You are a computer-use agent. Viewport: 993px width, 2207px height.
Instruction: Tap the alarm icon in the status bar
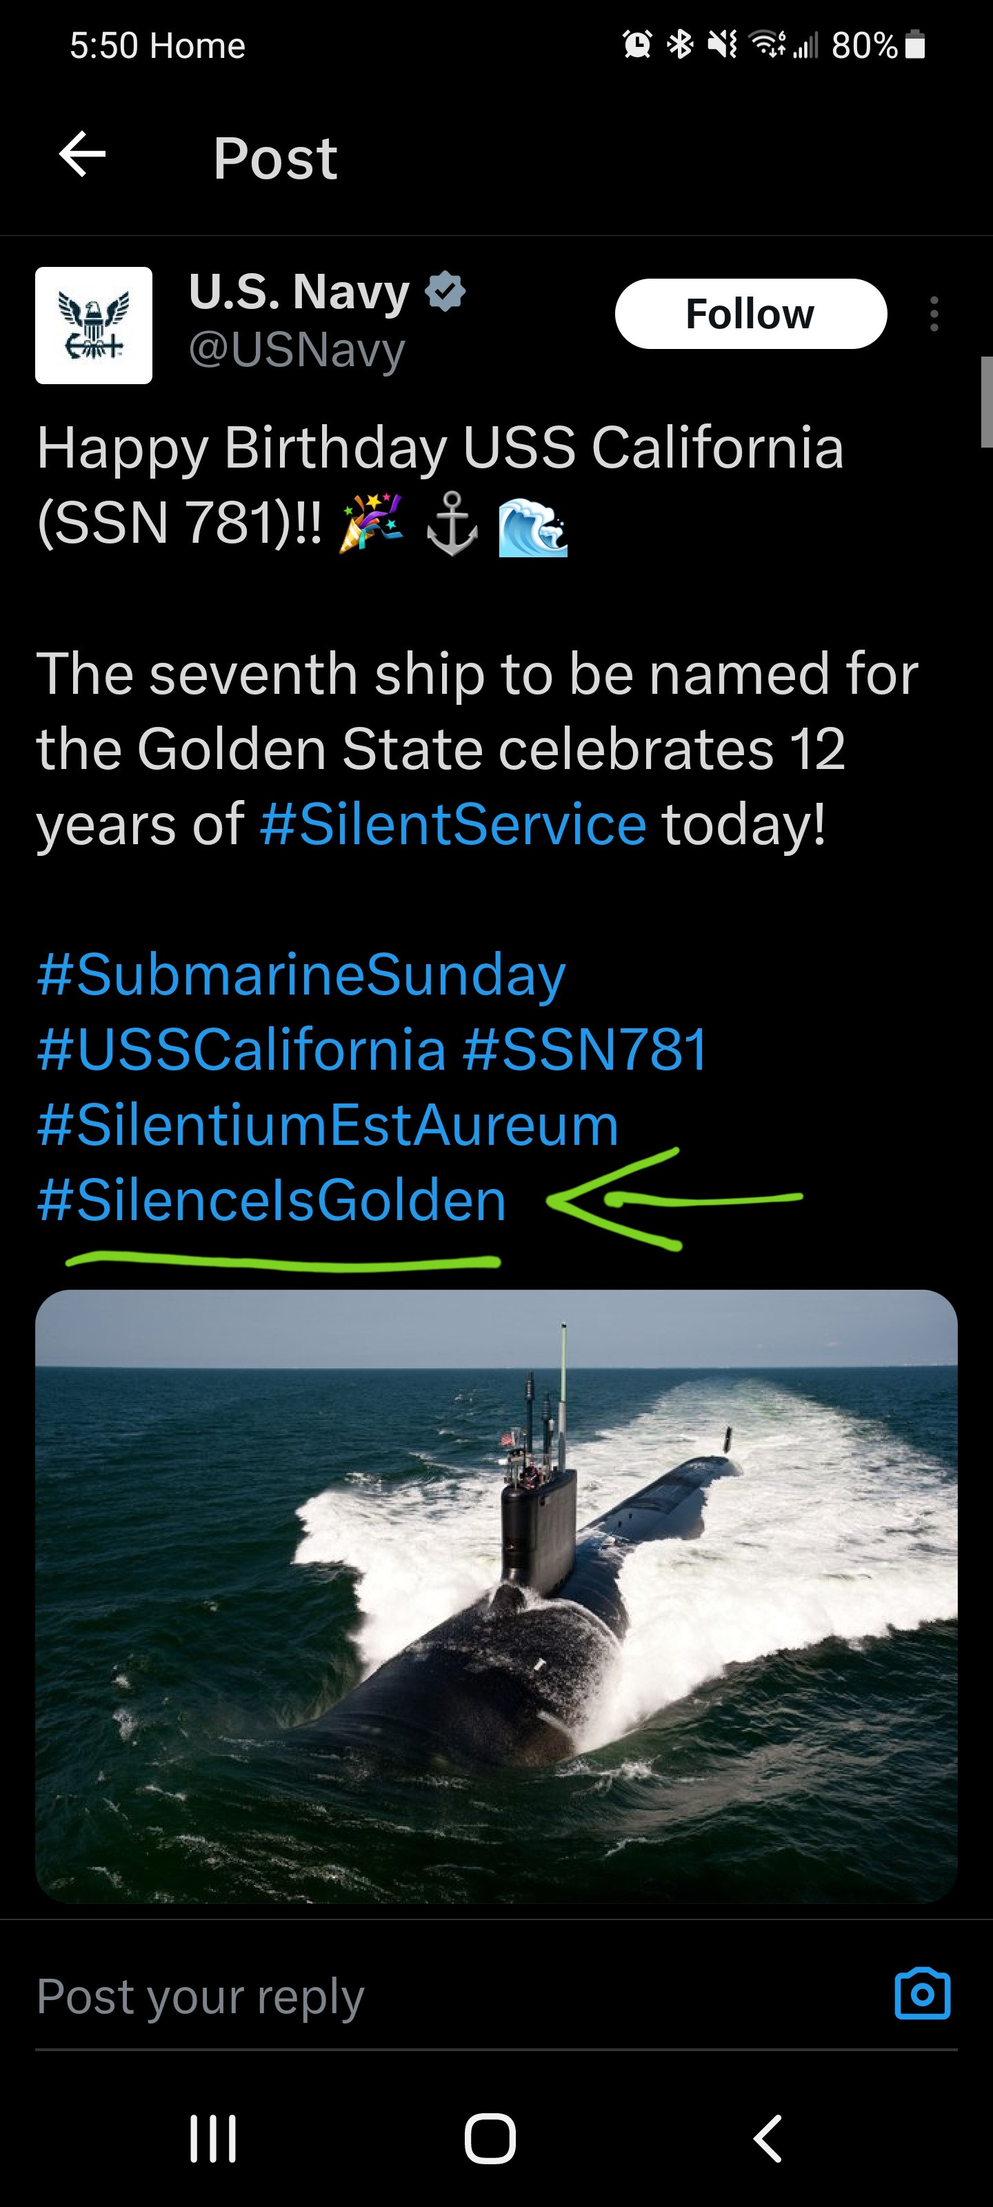[x=636, y=45]
